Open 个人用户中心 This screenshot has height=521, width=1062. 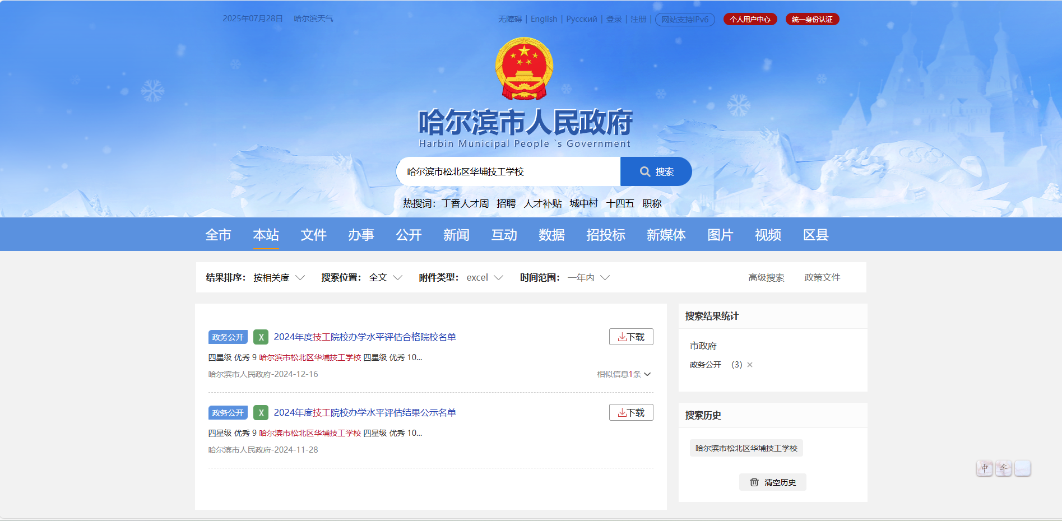click(x=750, y=19)
